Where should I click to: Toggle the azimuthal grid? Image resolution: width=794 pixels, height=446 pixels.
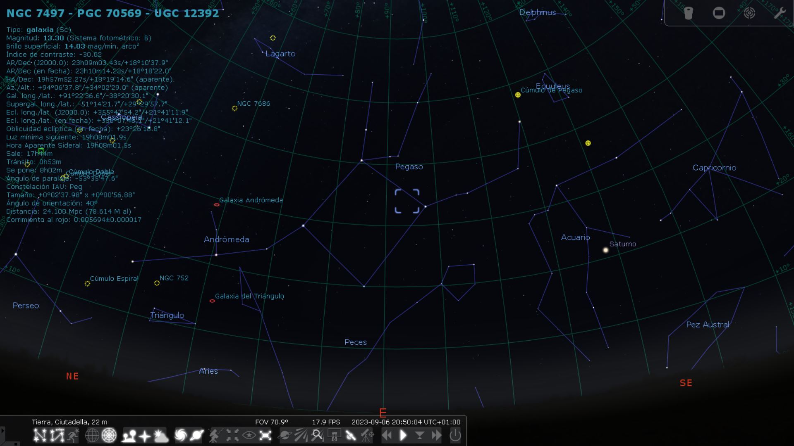point(109,435)
